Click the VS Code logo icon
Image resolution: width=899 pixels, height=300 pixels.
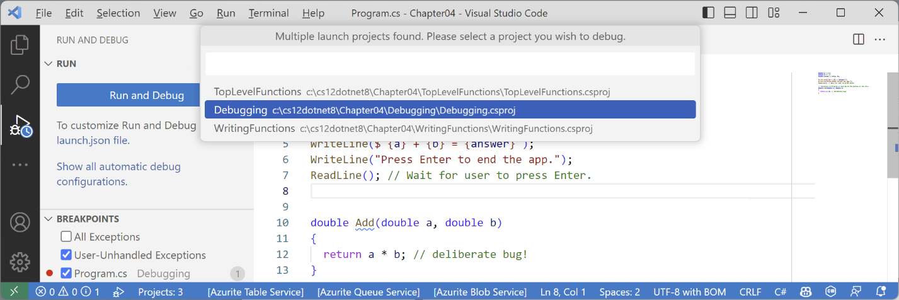point(16,13)
